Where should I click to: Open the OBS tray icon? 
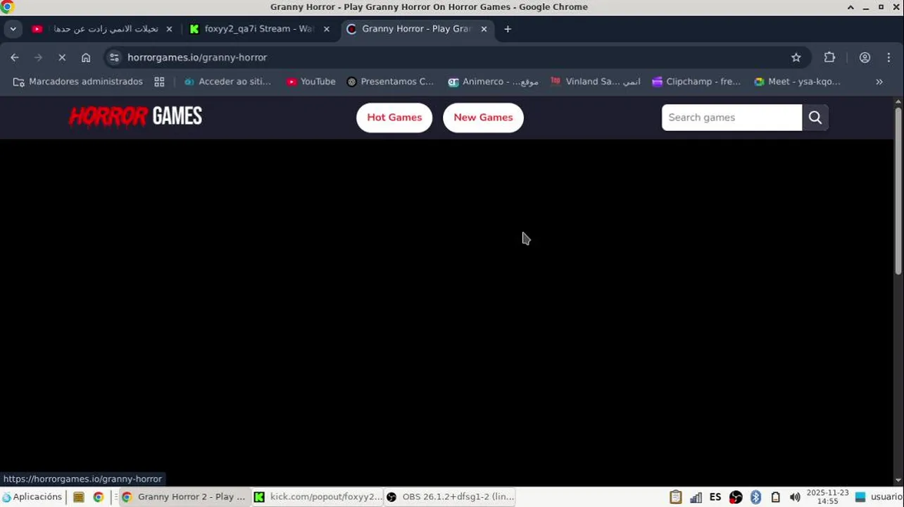click(736, 497)
